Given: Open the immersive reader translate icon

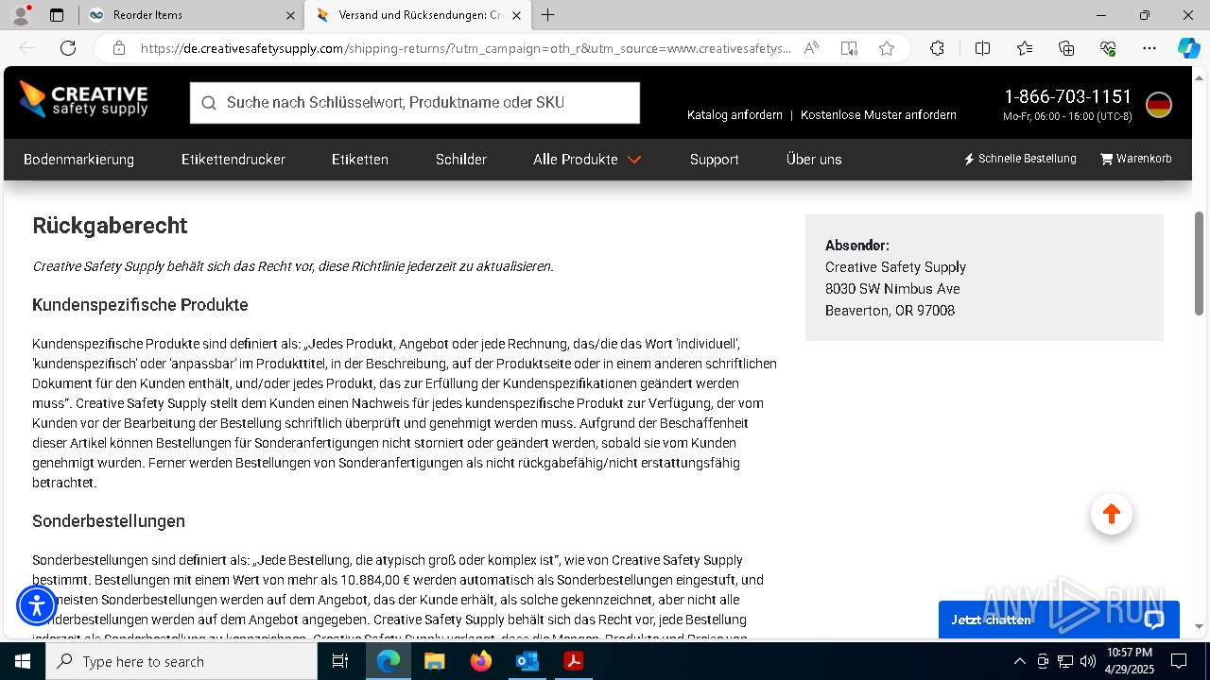Looking at the screenshot, I should (849, 48).
